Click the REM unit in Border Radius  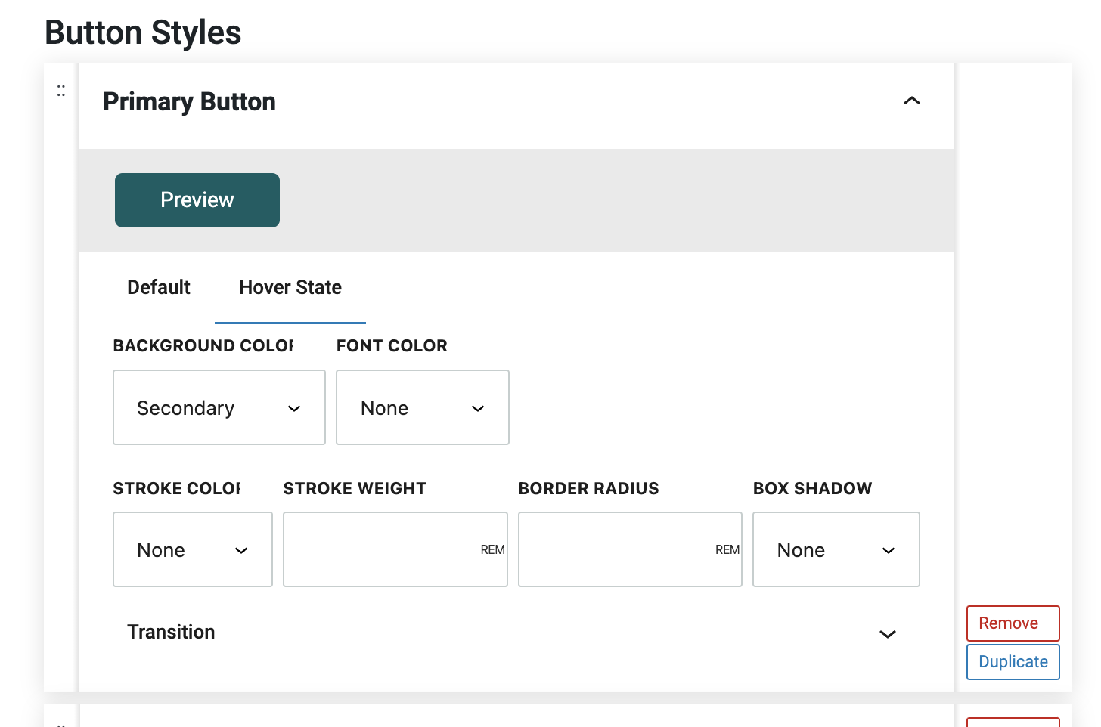727,550
